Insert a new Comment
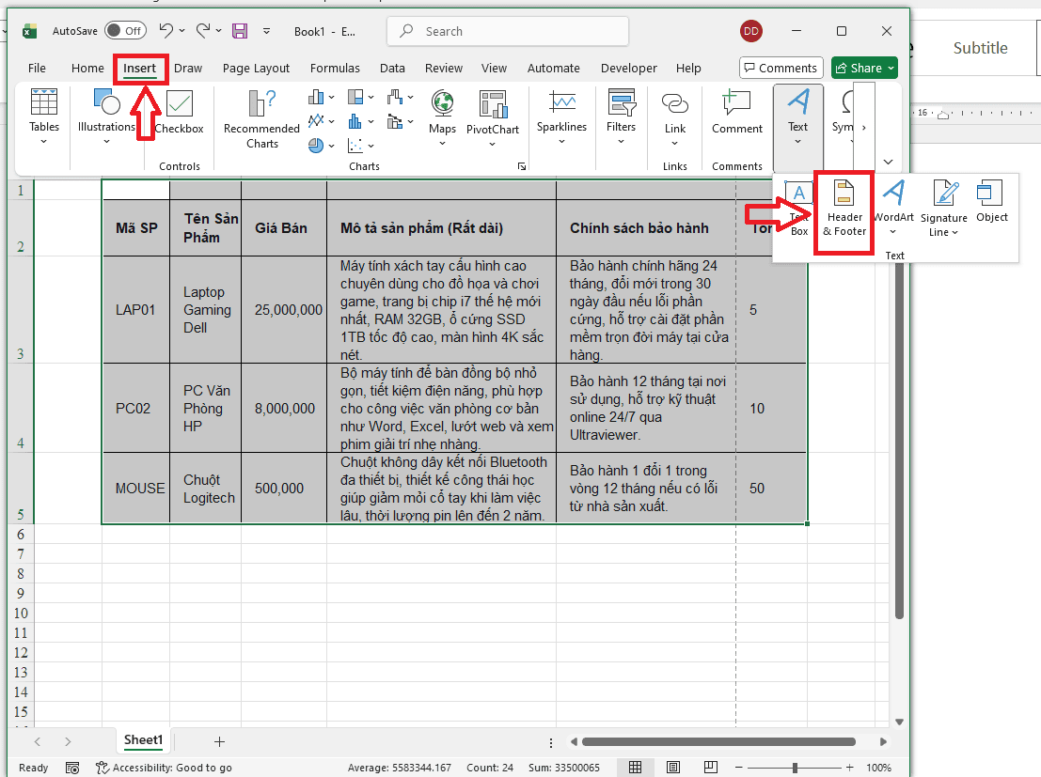The width and height of the screenshot is (1041, 777). [737, 112]
